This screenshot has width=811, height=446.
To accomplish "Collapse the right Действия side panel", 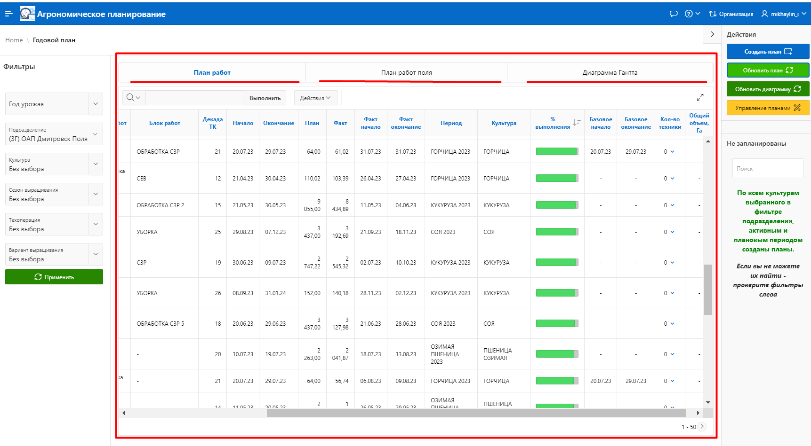I will point(712,34).
